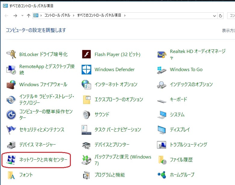Click the Network and Sharing Center icon

tap(11, 160)
